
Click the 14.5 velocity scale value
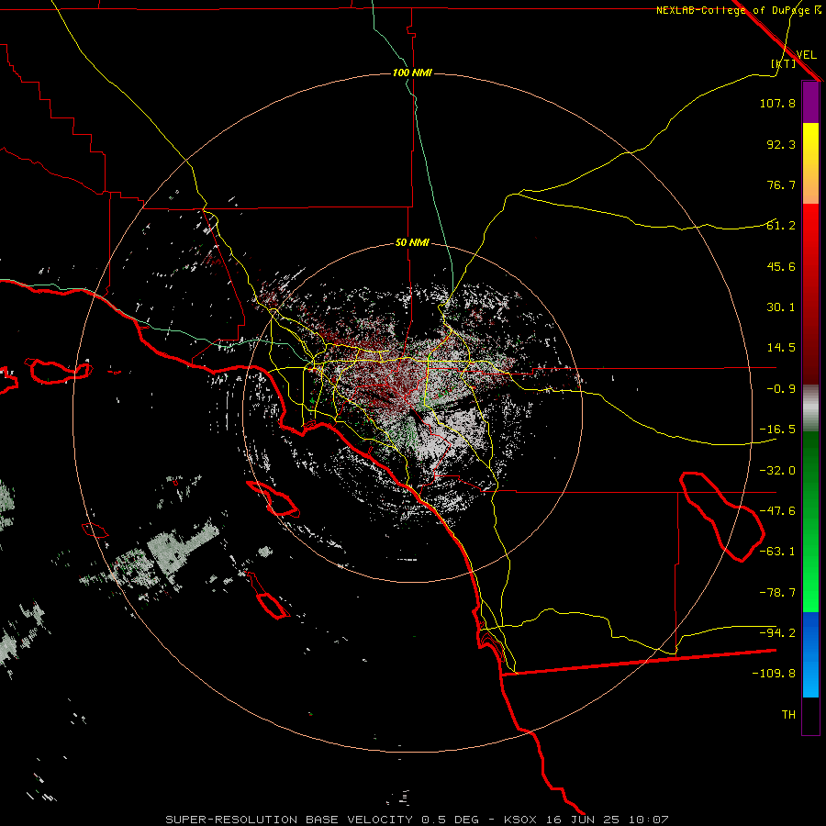point(781,348)
